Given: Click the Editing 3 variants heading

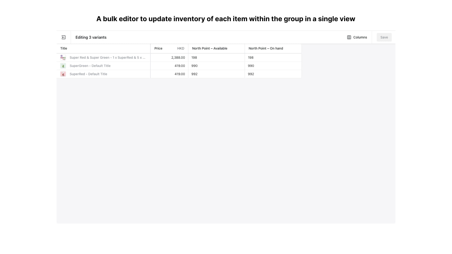Looking at the screenshot, I should 91,37.
